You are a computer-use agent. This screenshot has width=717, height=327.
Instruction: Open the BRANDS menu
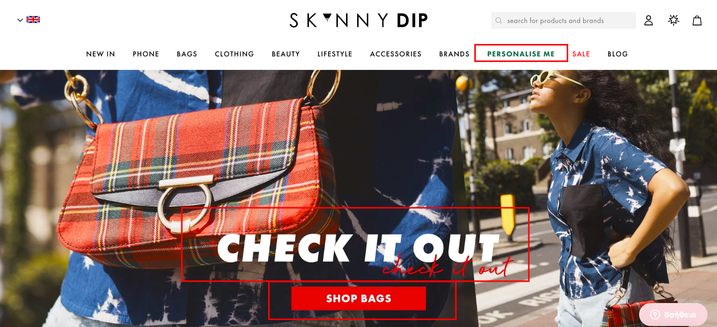454,54
